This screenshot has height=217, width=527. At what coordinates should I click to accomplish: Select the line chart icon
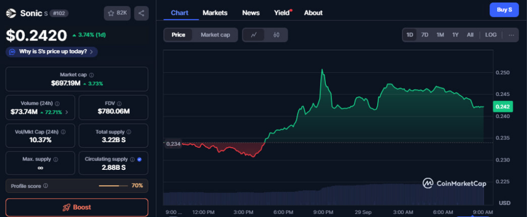pos(254,35)
